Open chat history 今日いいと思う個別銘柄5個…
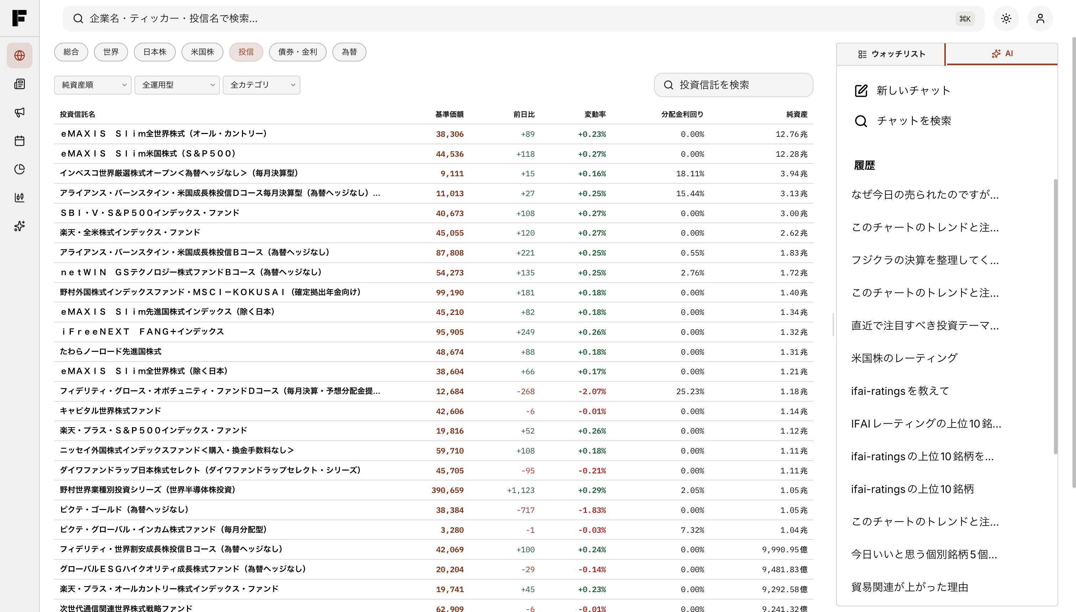Image resolution: width=1076 pixels, height=612 pixels. pyautogui.click(x=924, y=554)
